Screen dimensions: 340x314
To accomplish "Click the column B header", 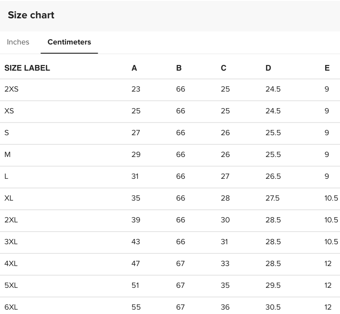I will (x=179, y=68).
